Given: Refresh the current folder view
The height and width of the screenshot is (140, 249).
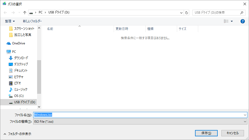Looking at the screenshot, I should coord(187,13).
